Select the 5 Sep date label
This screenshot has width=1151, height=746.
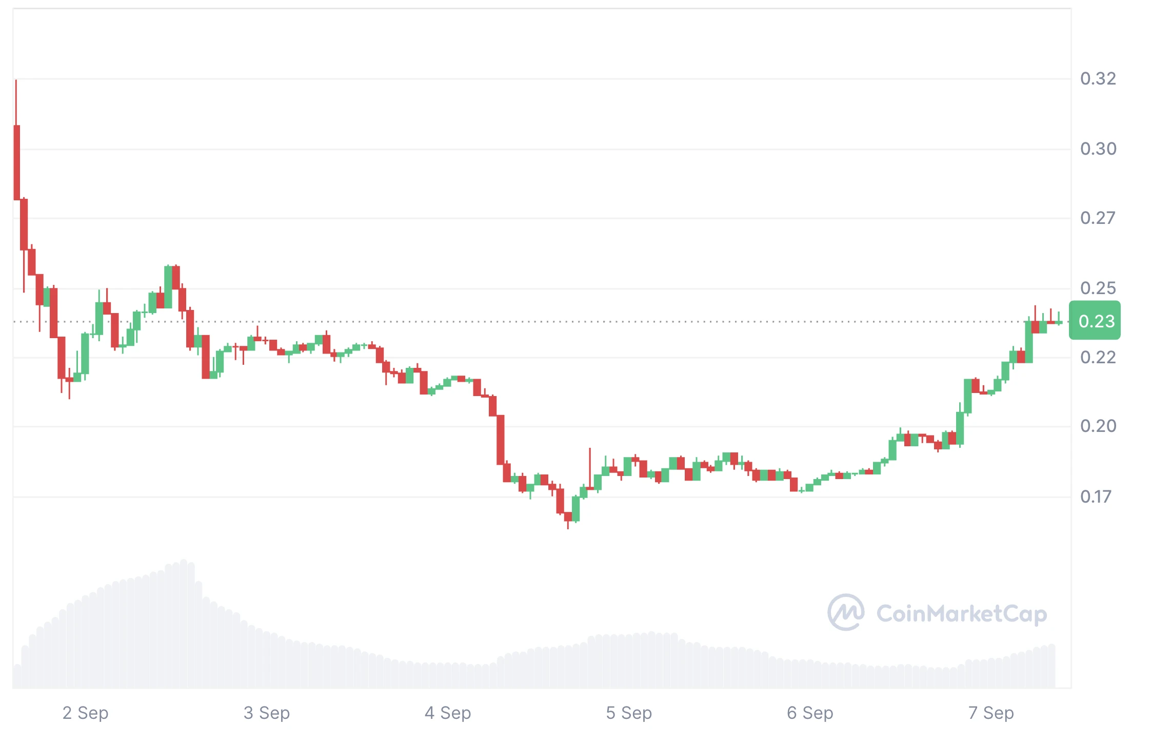pyautogui.click(x=628, y=713)
